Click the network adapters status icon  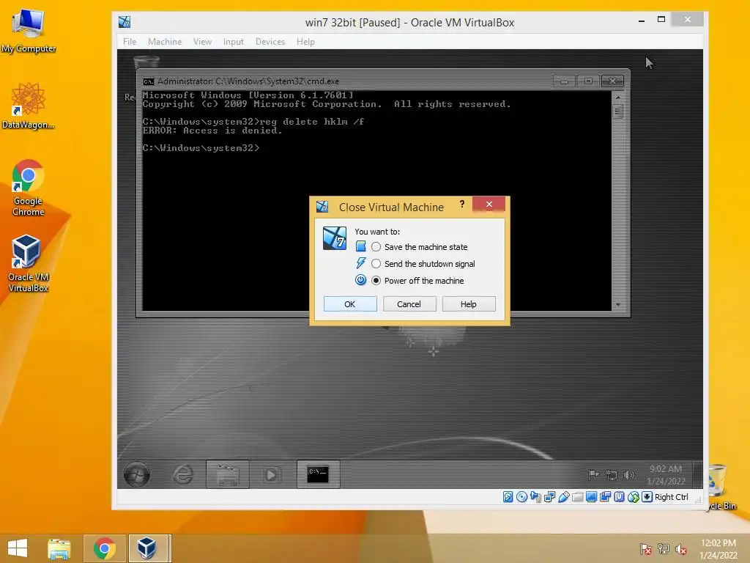coord(549,497)
